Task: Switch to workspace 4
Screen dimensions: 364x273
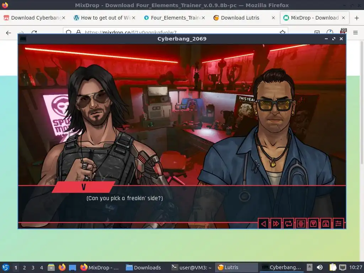Action: 42,268
